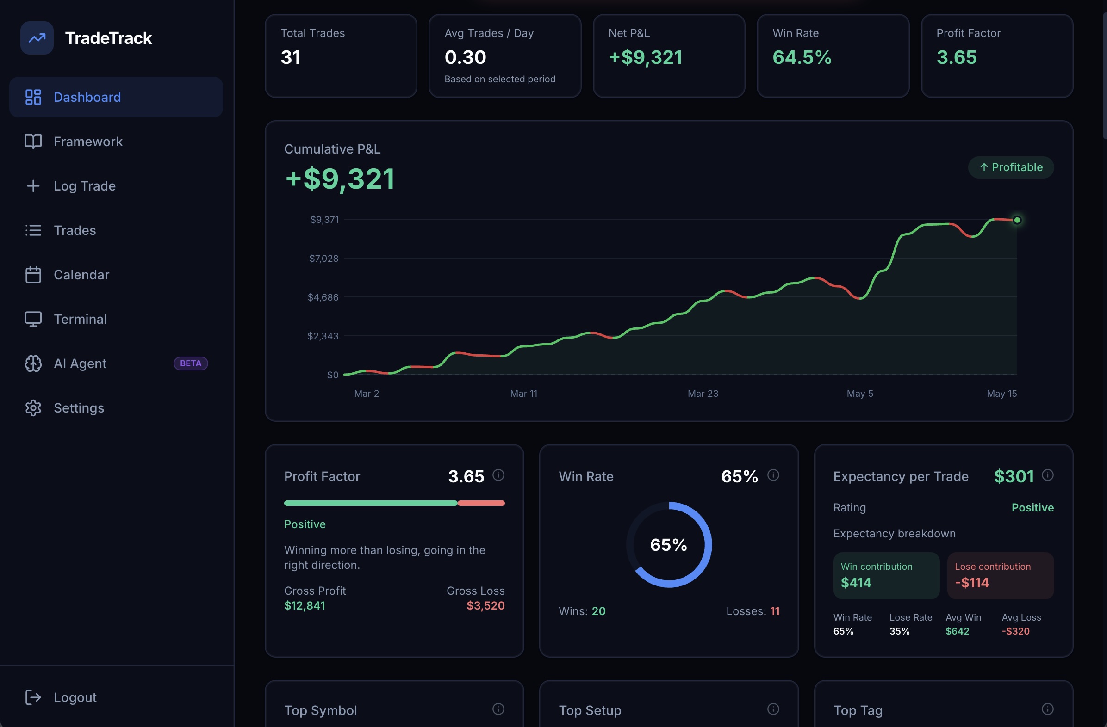Go to the Framework page

[116, 142]
